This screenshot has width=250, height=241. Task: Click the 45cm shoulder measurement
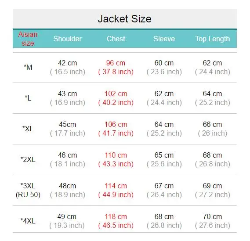click(x=67, y=124)
